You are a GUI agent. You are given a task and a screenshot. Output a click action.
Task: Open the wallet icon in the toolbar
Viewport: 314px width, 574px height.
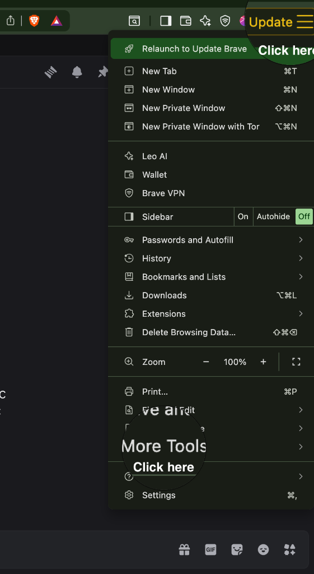[186, 21]
